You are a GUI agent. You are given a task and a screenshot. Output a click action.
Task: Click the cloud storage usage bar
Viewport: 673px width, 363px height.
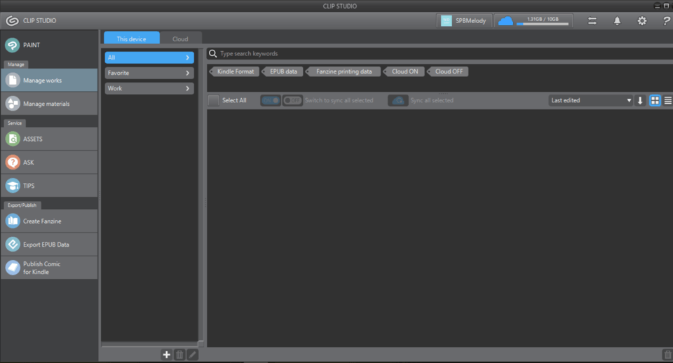(543, 24)
